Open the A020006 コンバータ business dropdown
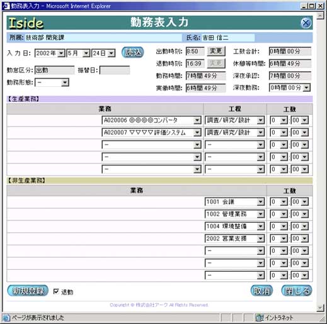327x324 pixels. coord(151,120)
